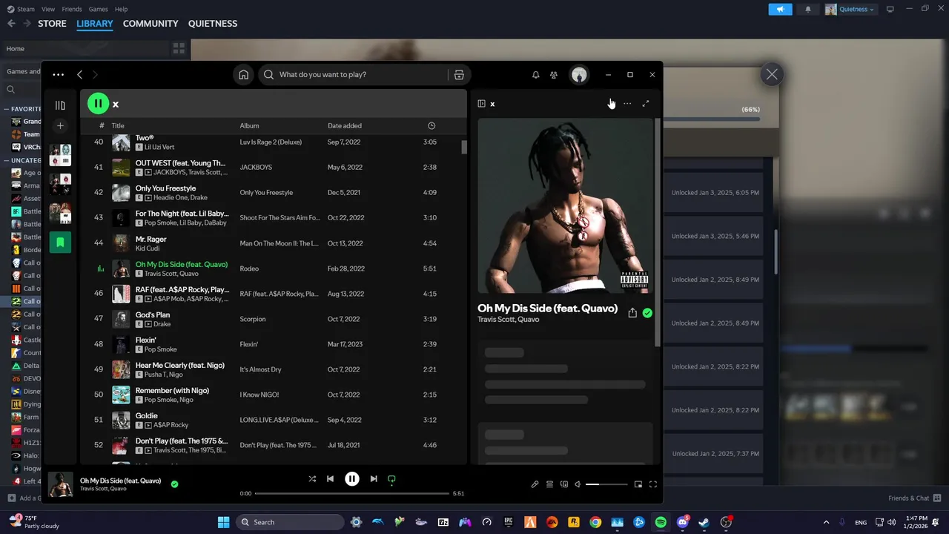This screenshot has height=534, width=949.
Task: Open Spotify notifications bell
Action: 535,75
